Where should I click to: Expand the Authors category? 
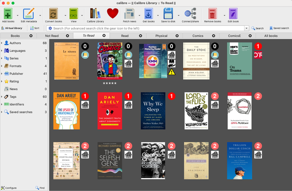pyautogui.click(x=2, y=43)
